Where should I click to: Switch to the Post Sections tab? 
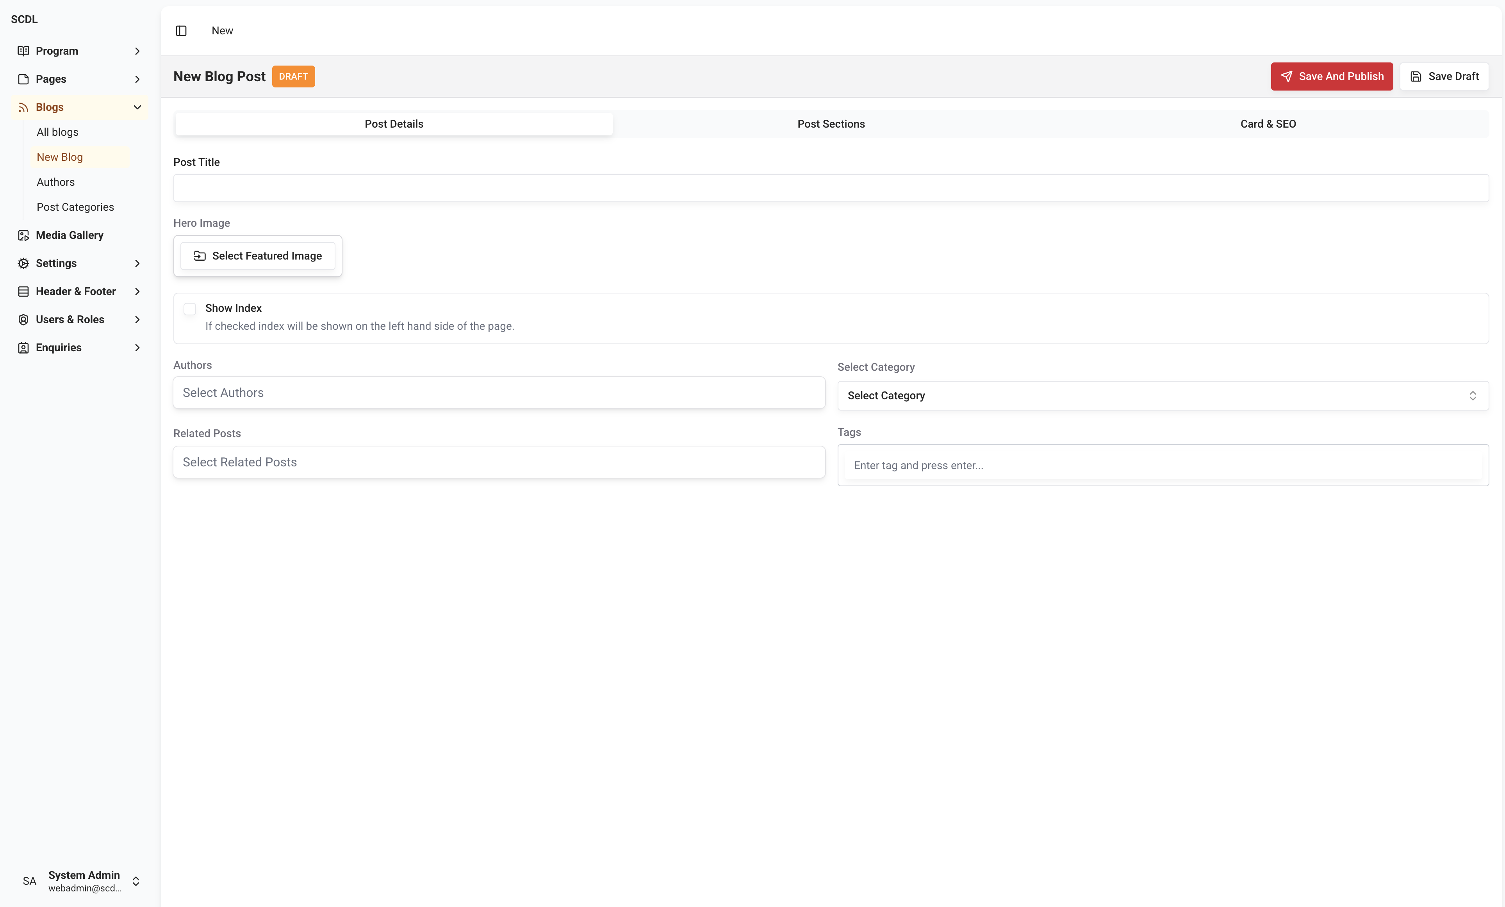tap(831, 124)
